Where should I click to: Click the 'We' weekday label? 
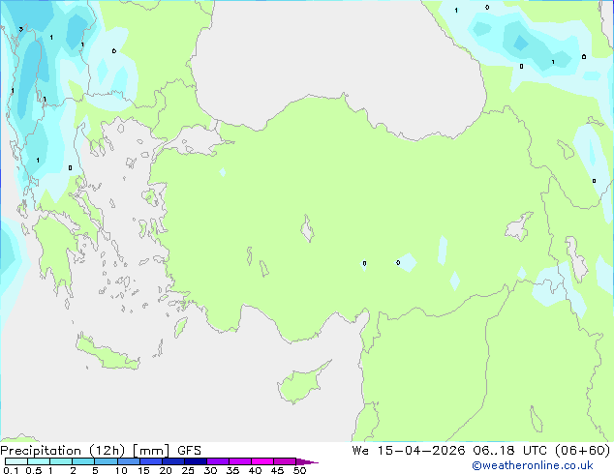tap(360, 450)
